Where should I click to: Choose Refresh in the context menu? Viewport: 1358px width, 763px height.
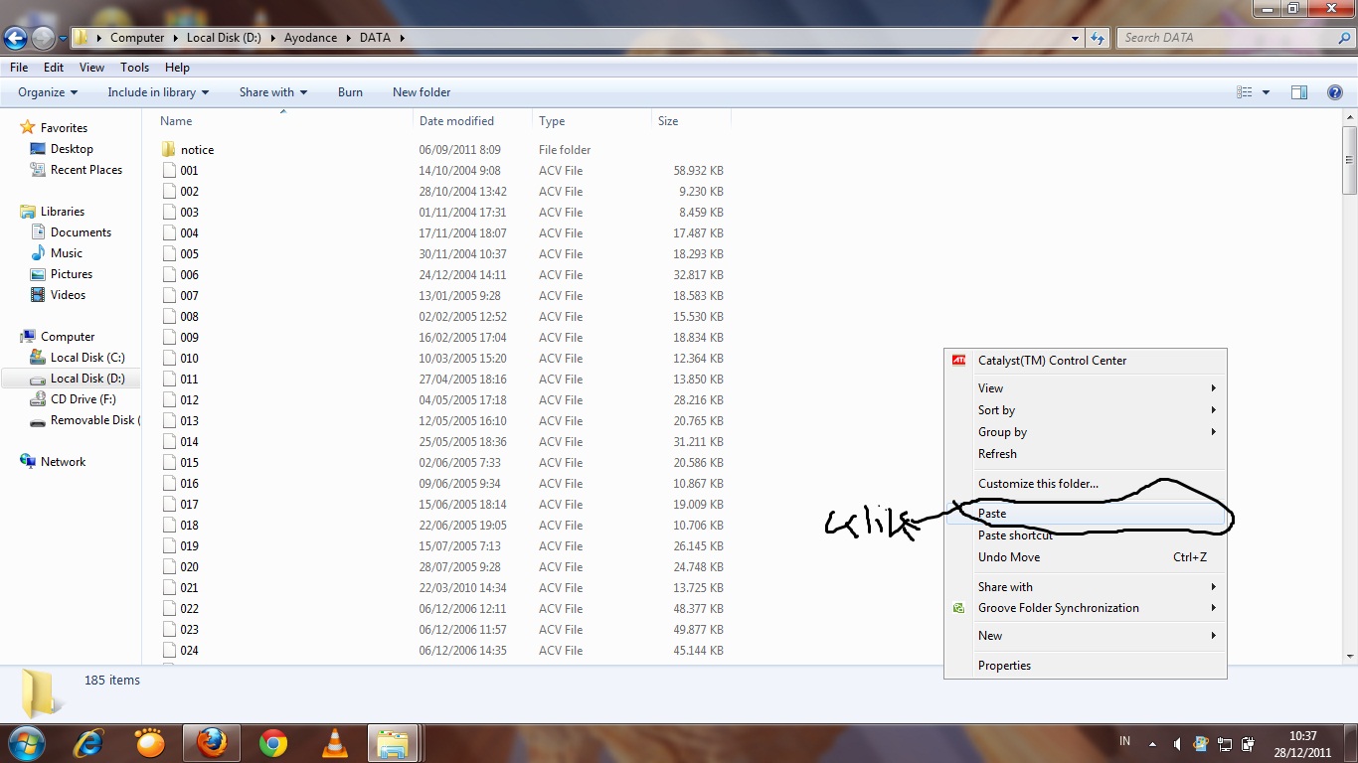pyautogui.click(x=1086, y=454)
